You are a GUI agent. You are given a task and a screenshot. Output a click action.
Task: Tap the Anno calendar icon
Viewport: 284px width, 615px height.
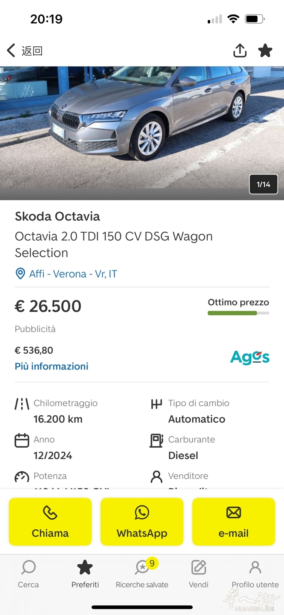point(22,440)
